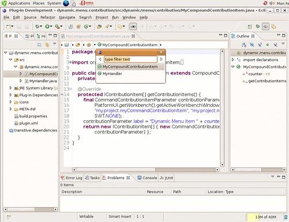Open the Source menu

[30, 17]
